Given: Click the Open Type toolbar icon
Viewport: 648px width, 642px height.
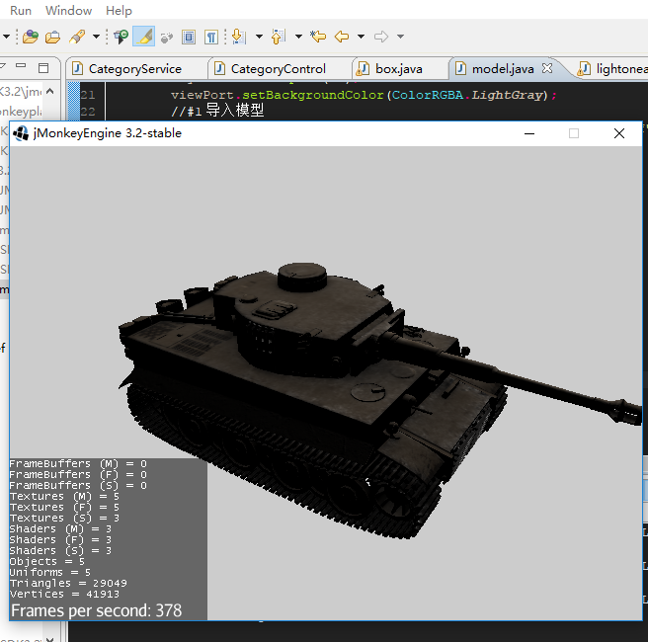Looking at the screenshot, I should (x=31, y=37).
